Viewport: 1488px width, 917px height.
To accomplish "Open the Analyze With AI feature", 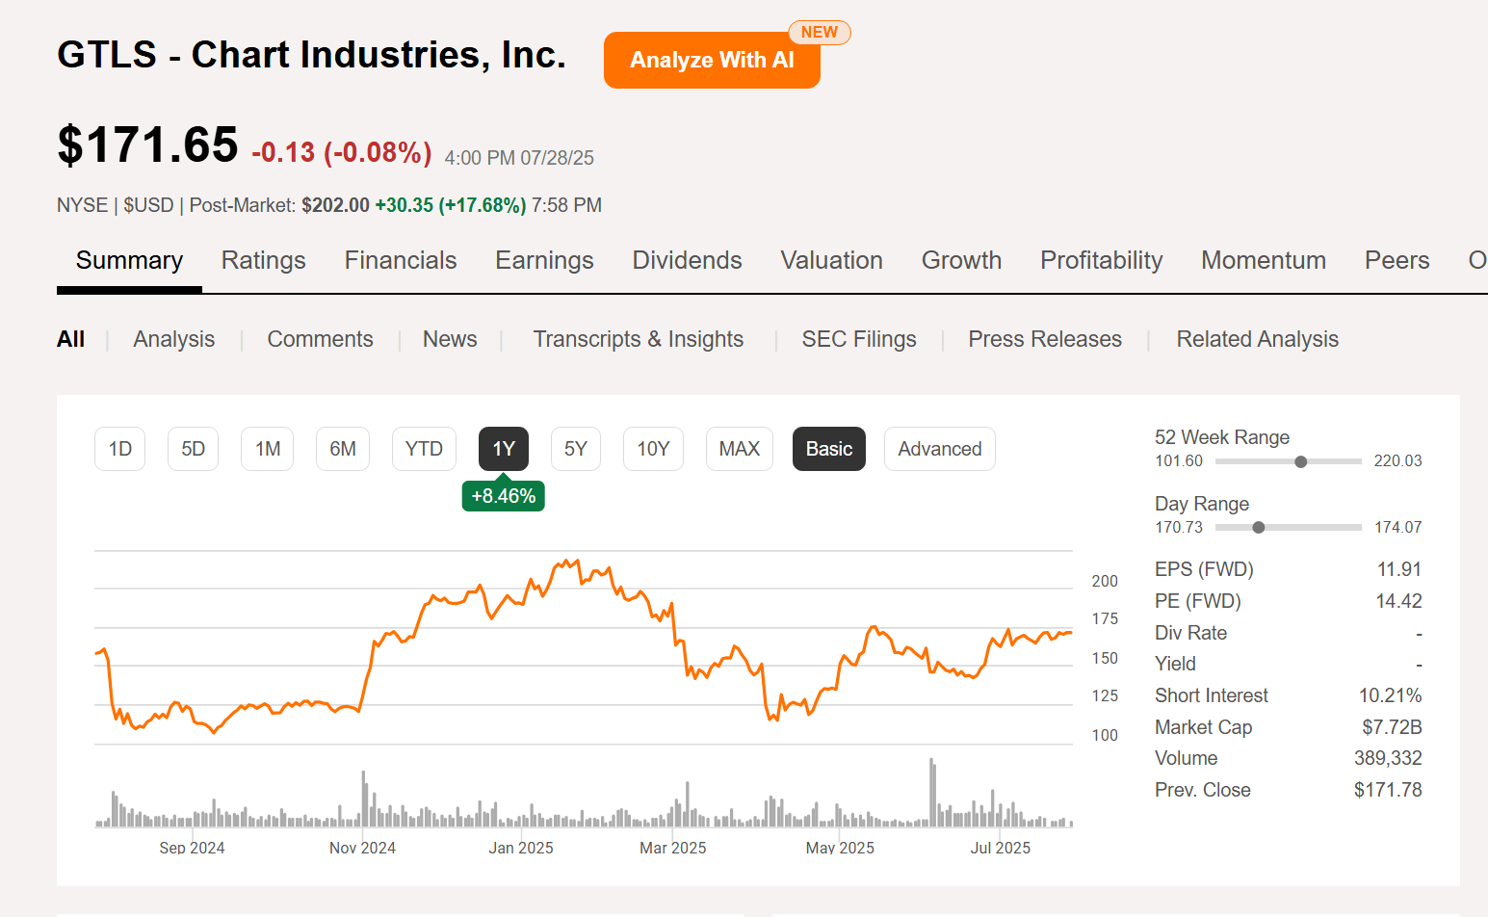I will (712, 60).
